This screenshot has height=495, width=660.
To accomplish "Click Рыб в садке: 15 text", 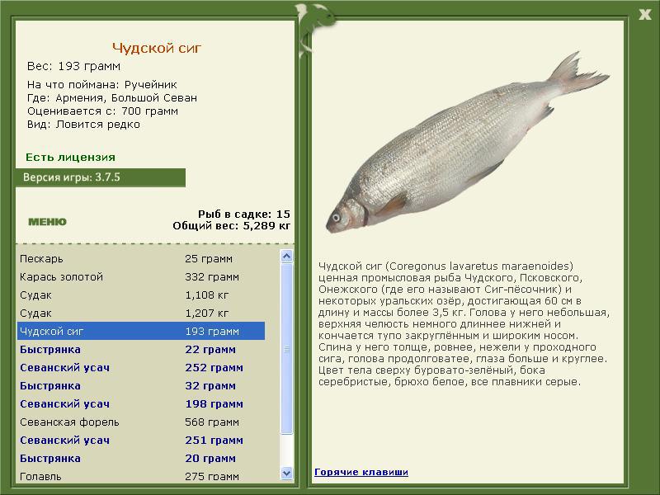I will click(244, 214).
